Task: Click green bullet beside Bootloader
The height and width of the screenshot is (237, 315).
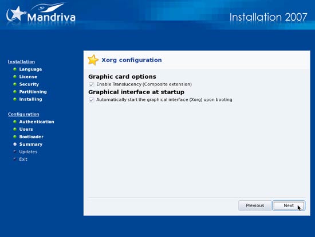Action: (15, 137)
